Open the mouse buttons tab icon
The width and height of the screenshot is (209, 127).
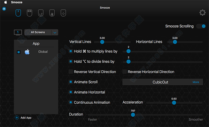coord(30,13)
